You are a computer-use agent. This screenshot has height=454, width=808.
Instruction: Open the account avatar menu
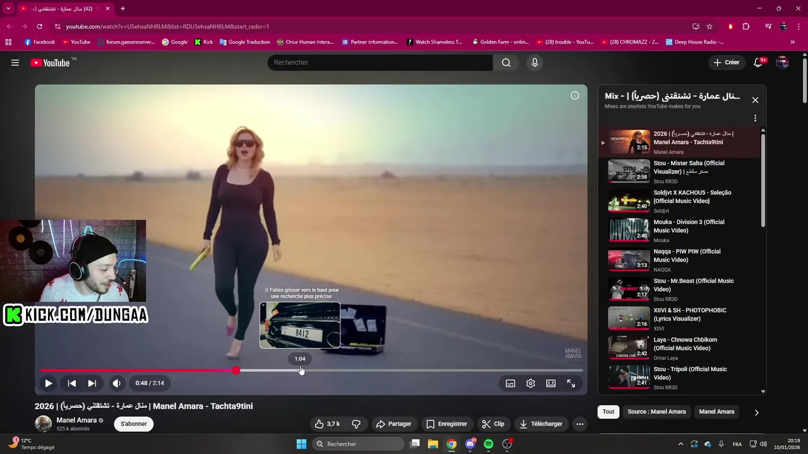(x=782, y=62)
